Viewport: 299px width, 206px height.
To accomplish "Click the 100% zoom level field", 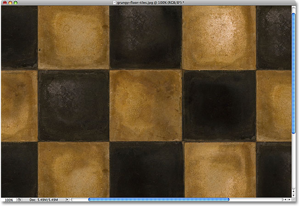I will [x=8, y=200].
